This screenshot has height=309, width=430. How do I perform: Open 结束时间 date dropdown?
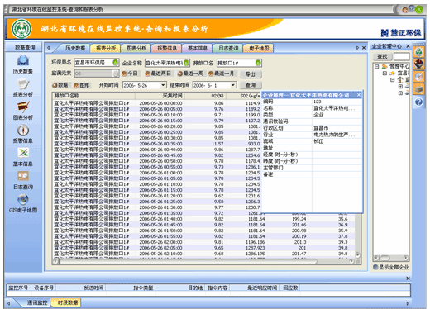point(233,85)
